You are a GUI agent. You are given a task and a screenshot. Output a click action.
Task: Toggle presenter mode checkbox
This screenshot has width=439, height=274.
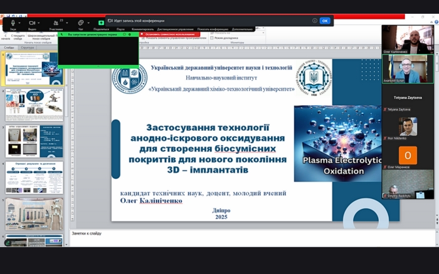click(x=212, y=38)
